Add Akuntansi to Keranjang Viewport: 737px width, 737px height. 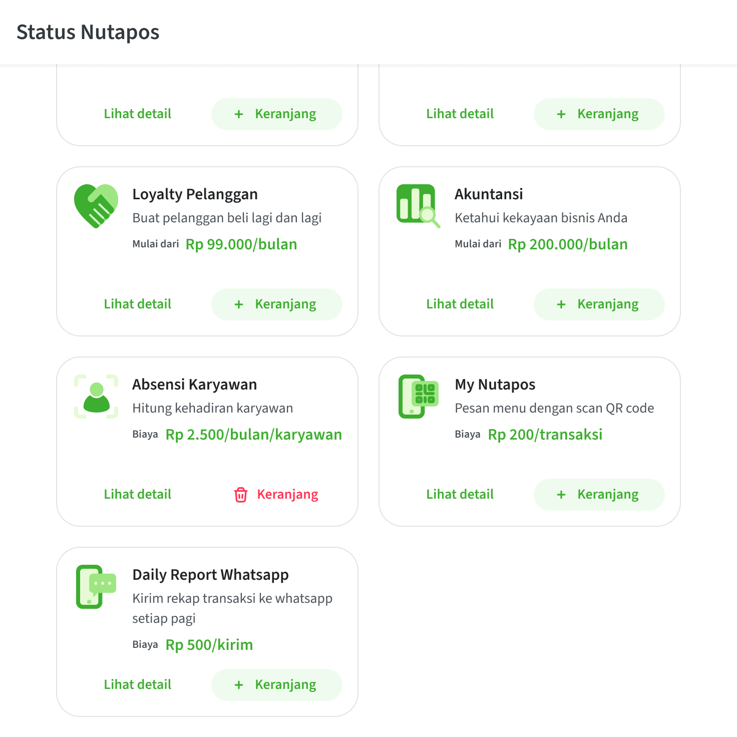(x=599, y=304)
